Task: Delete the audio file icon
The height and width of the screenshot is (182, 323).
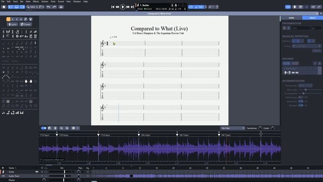Action: click(55, 128)
